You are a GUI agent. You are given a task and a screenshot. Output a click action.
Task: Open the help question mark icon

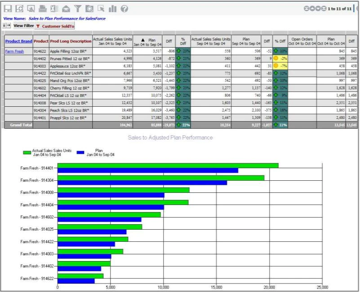[x=124, y=9]
